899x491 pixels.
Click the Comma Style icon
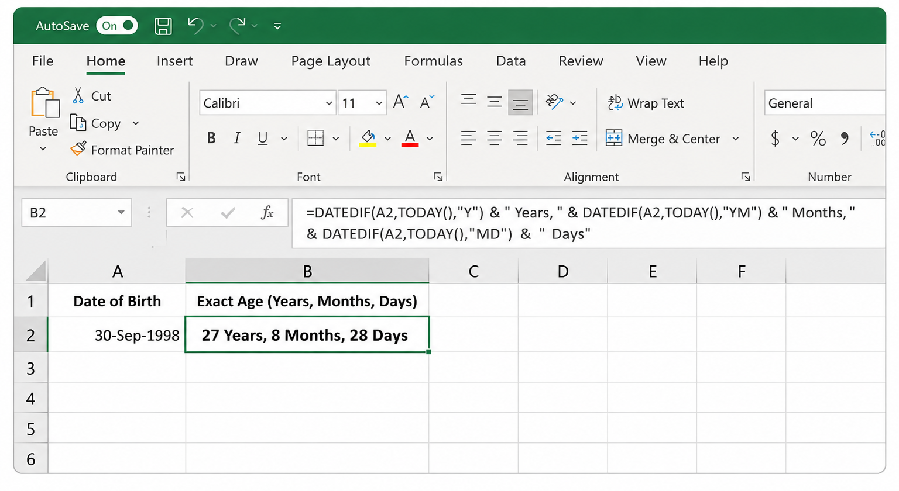pos(845,139)
